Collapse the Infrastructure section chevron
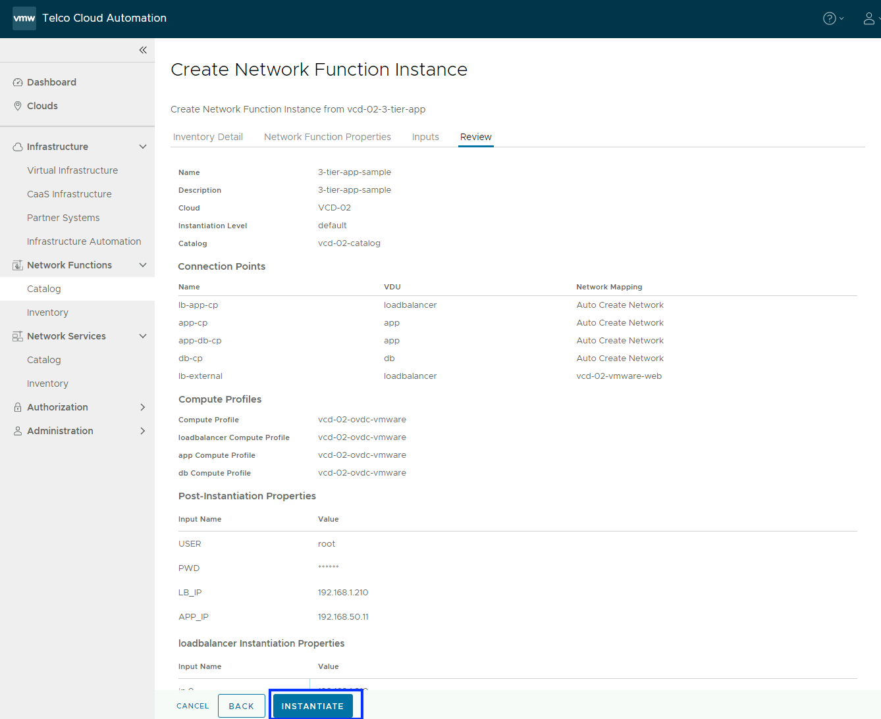This screenshot has height=719, width=881. point(143,147)
